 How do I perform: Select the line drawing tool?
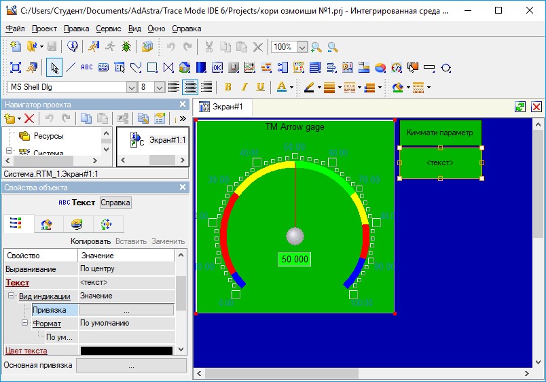pyautogui.click(x=70, y=67)
